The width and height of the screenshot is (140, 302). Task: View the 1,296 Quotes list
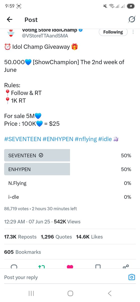[56, 237]
